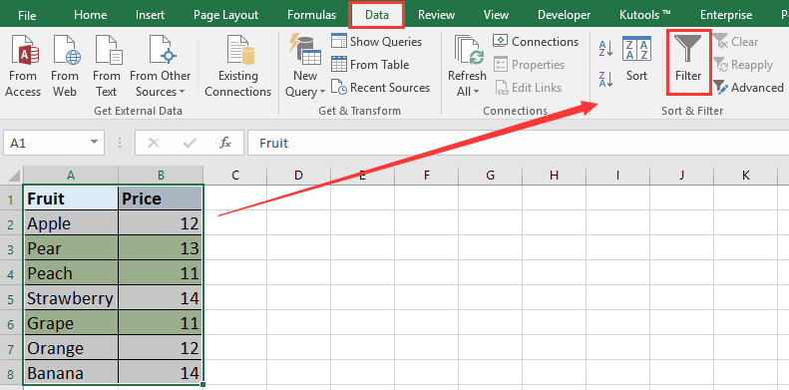Expand the Name Box dropdown
The height and width of the screenshot is (390, 789).
(94, 143)
